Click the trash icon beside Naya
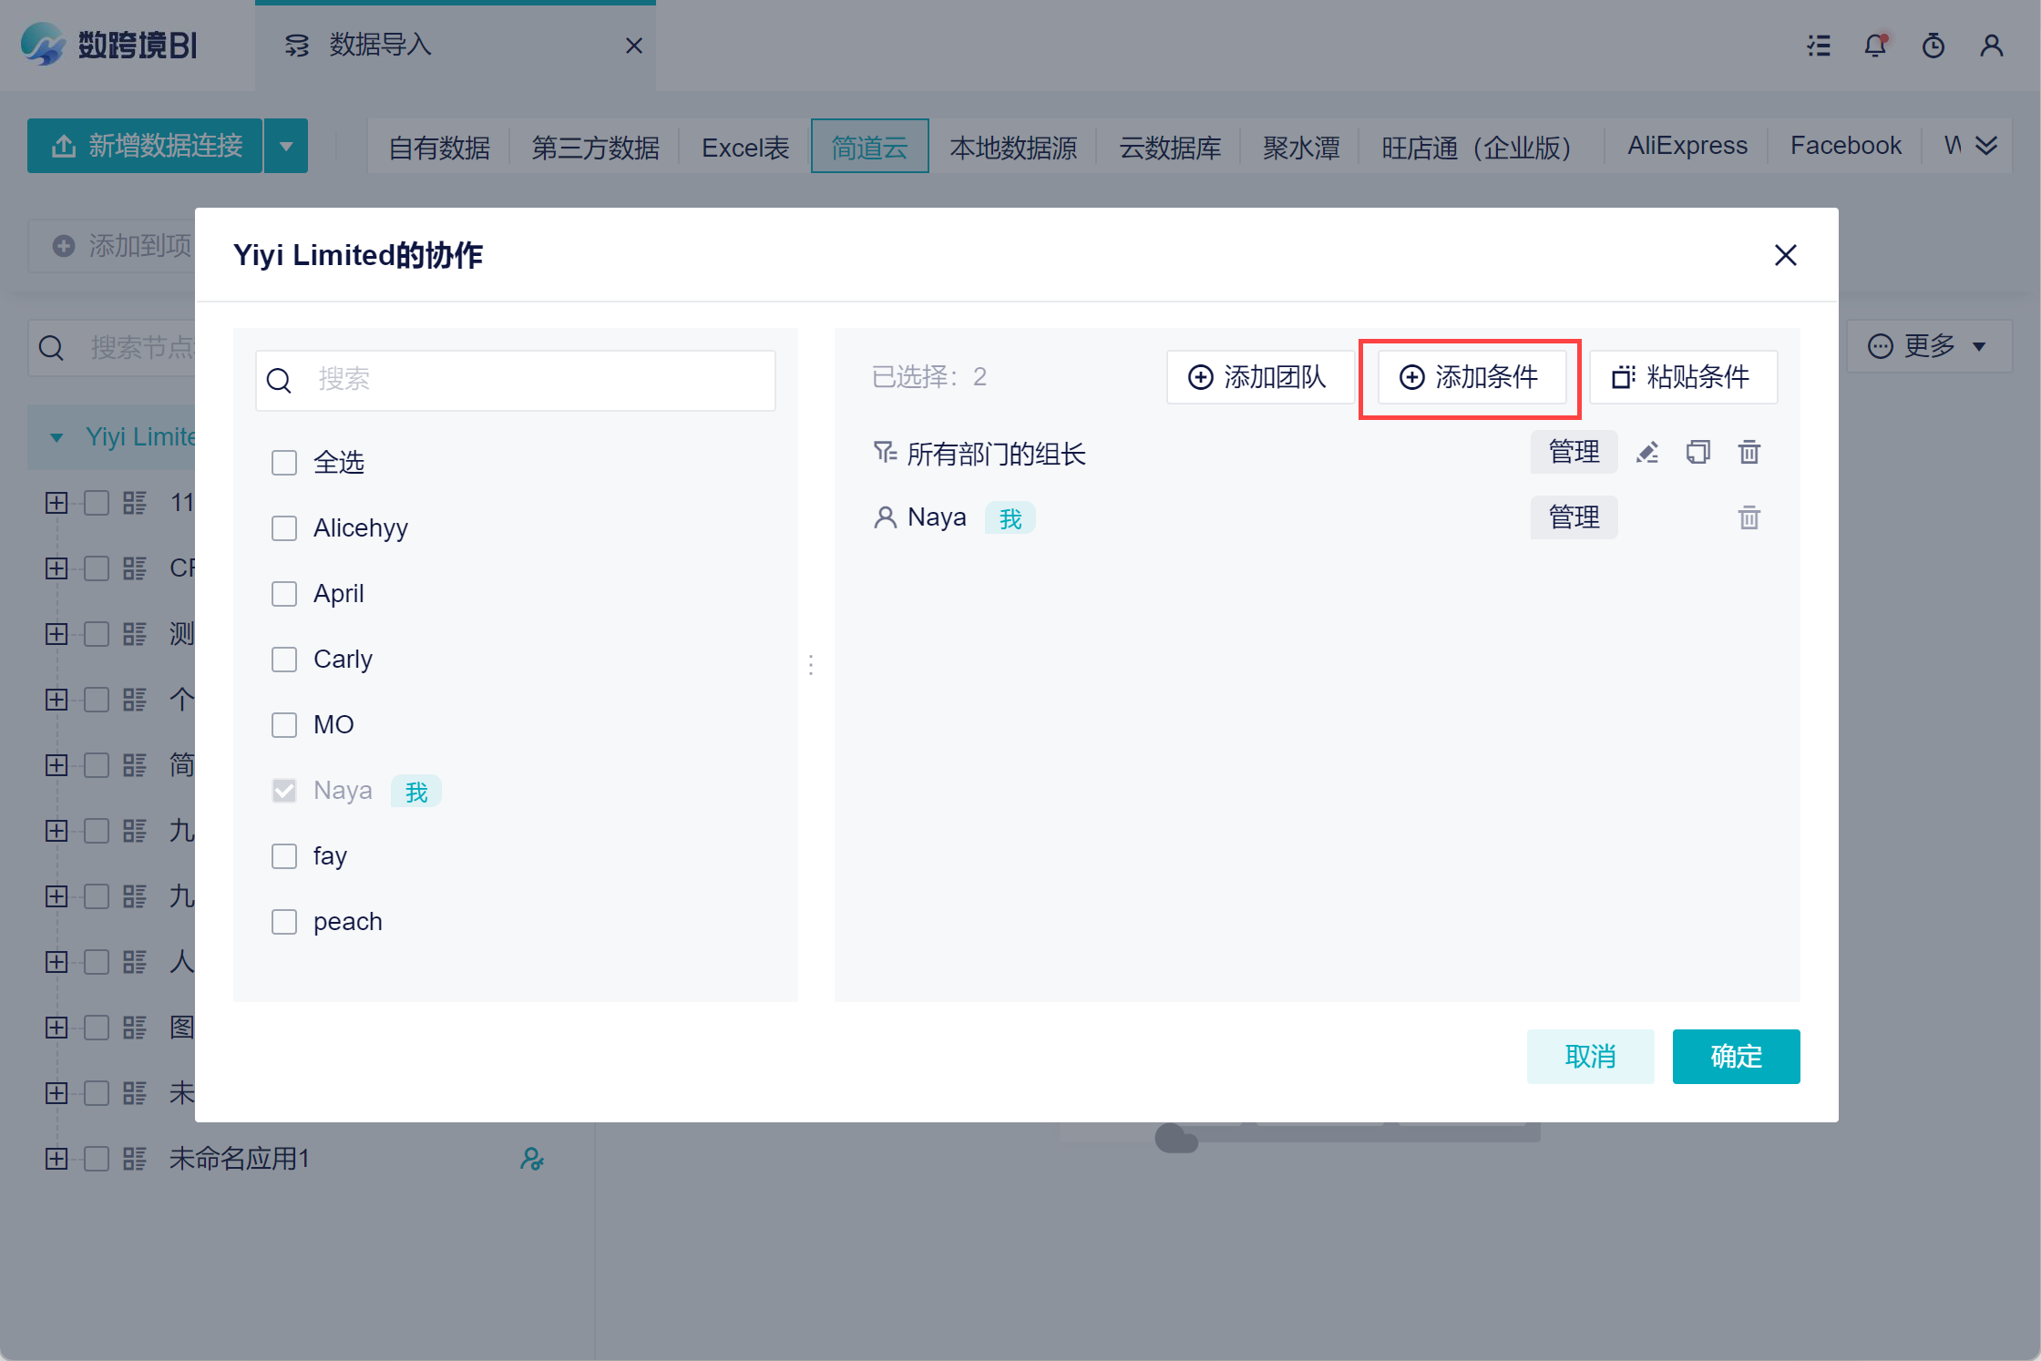 [1749, 517]
